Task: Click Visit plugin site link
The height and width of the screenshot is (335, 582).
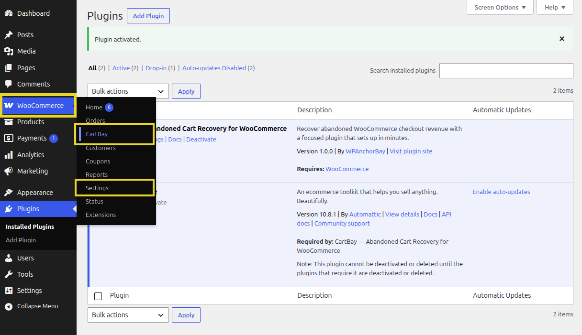Action: tap(411, 151)
